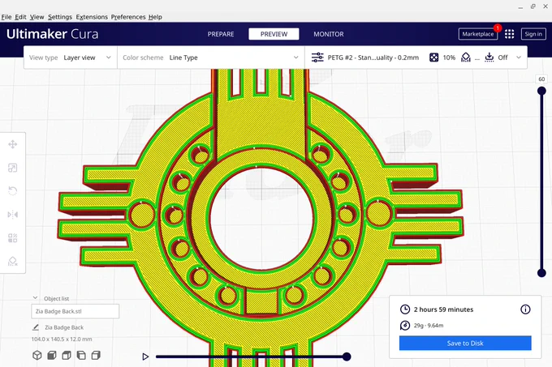
Task: Switch to left side camera view
Action: point(81,356)
